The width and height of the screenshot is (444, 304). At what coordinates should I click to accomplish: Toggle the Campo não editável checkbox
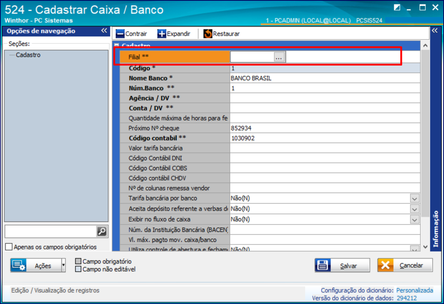click(79, 269)
